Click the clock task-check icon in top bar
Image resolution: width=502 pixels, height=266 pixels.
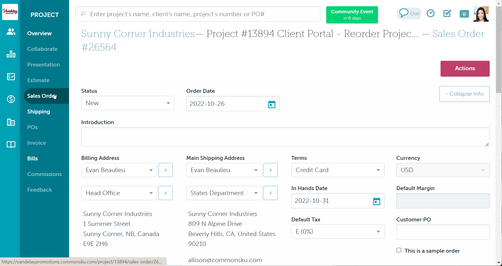430,13
